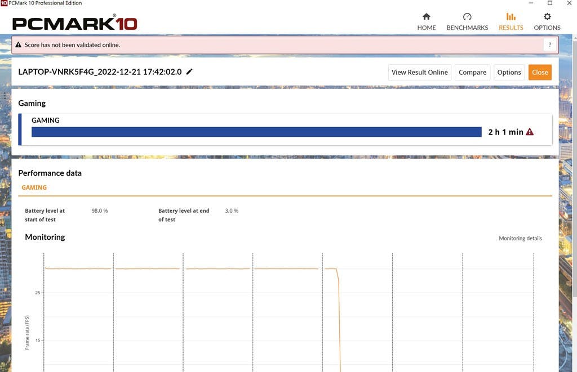Click the gear icon above OPTIONS

coord(547,16)
